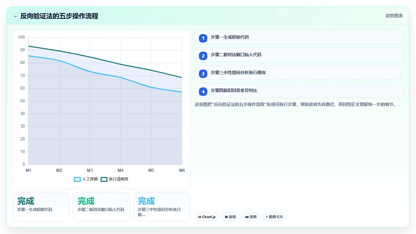Viewport: 416px width, 234px height.
Task: Click the 100 y-axis value
Action: (21, 37)
